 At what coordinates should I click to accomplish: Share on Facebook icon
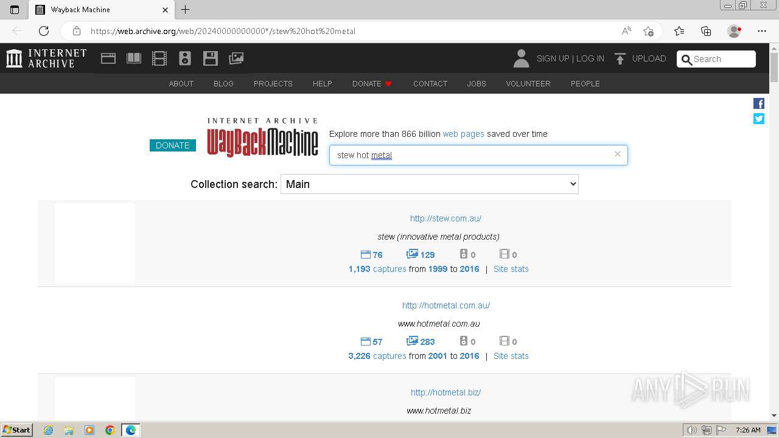click(759, 103)
